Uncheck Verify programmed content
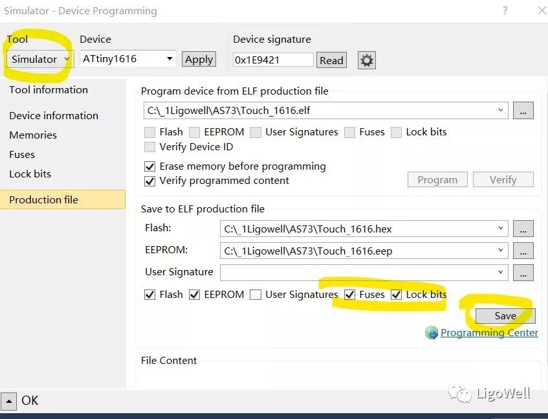This screenshot has height=419, width=548. (150, 181)
